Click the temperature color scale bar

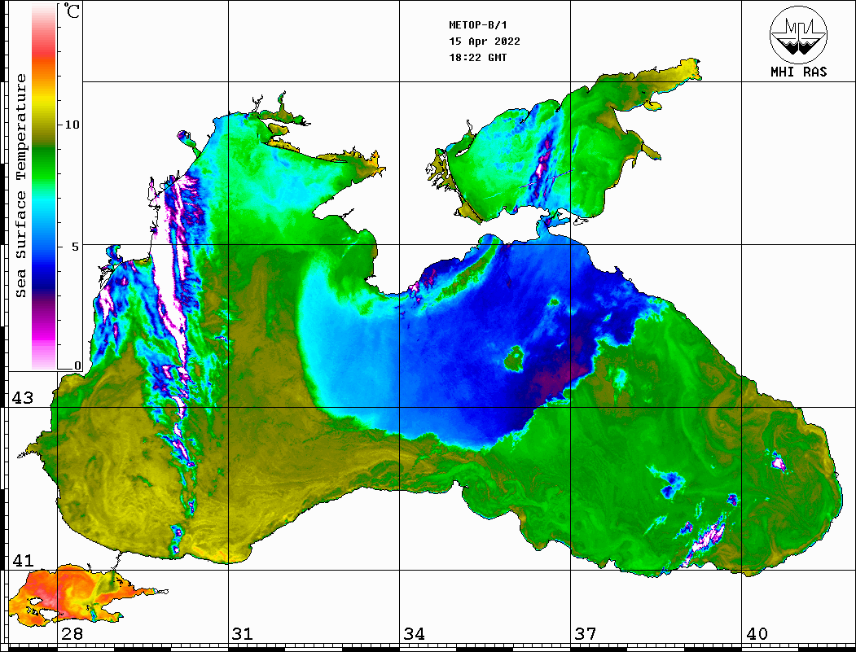pyautogui.click(x=44, y=186)
